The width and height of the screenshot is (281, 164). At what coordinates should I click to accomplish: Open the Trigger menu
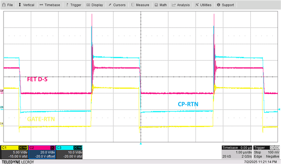click(x=74, y=5)
